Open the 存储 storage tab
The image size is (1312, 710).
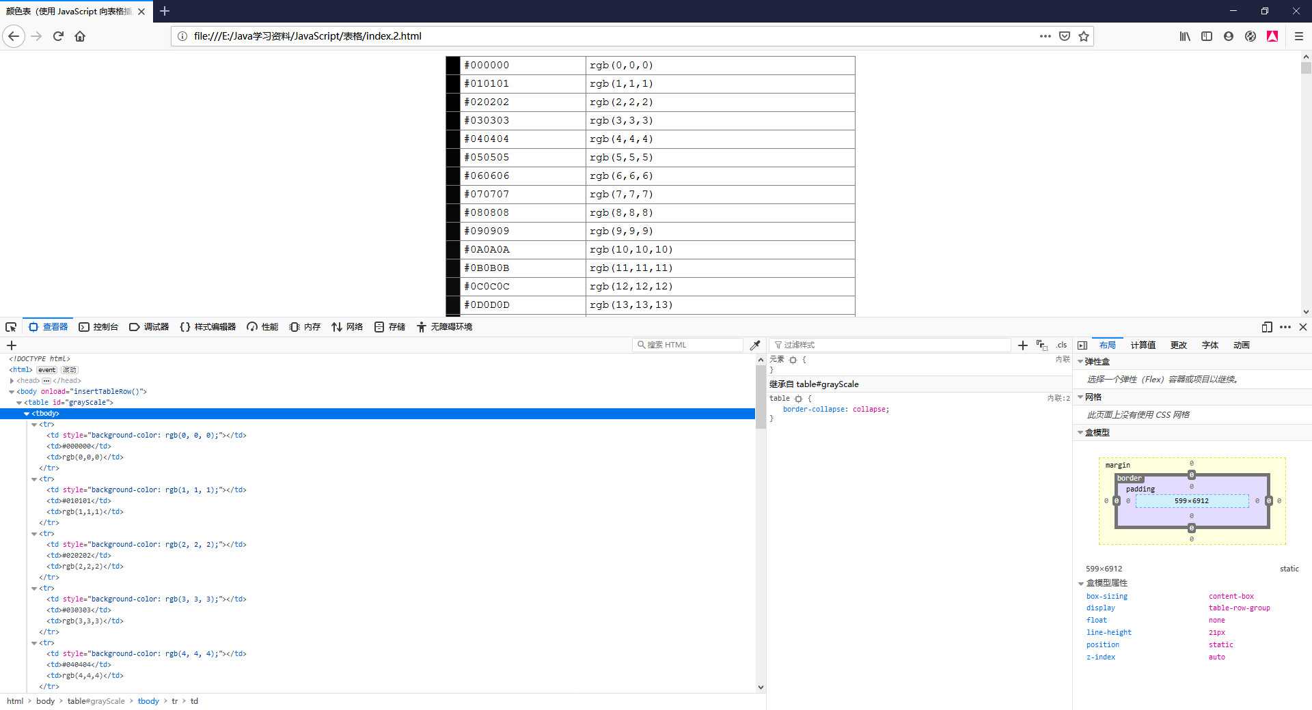click(x=389, y=327)
